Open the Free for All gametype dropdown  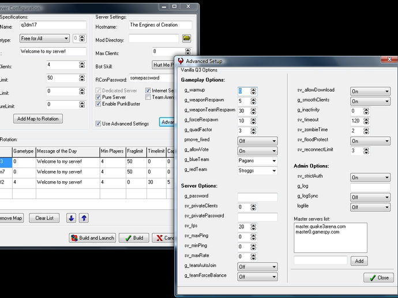[x=44, y=39]
